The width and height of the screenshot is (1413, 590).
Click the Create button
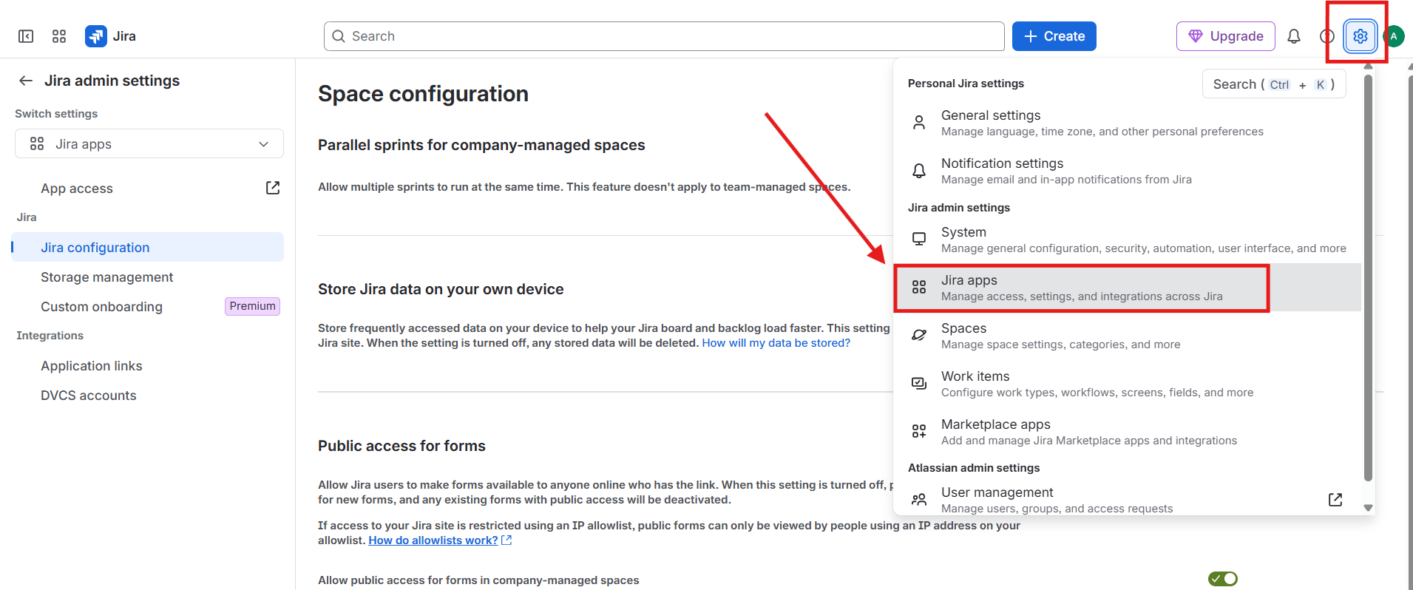pos(1054,36)
